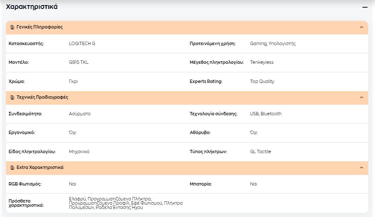Collapse Extra Χαρακτηριστικά using its chevron
The image size is (375, 220).
pos(361,168)
